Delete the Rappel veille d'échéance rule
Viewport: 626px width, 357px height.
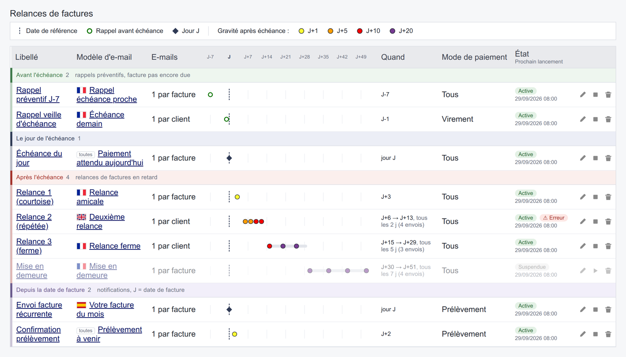[608, 119]
